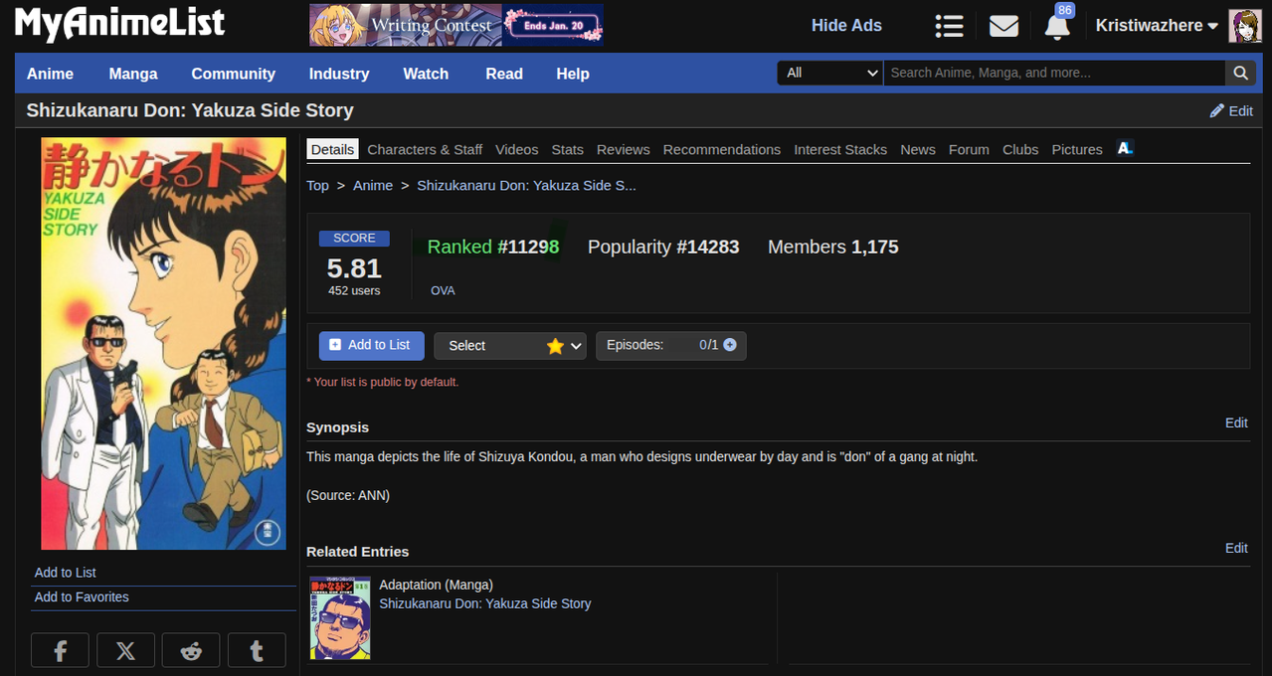
Task: Click Add to Favorites link
Action: pos(82,596)
